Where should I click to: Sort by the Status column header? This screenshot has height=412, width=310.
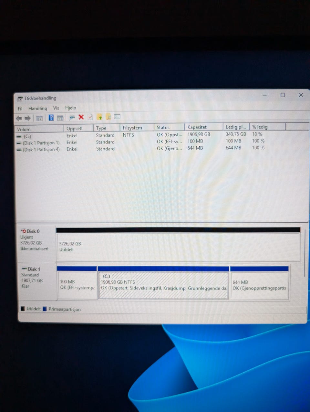tap(169, 127)
